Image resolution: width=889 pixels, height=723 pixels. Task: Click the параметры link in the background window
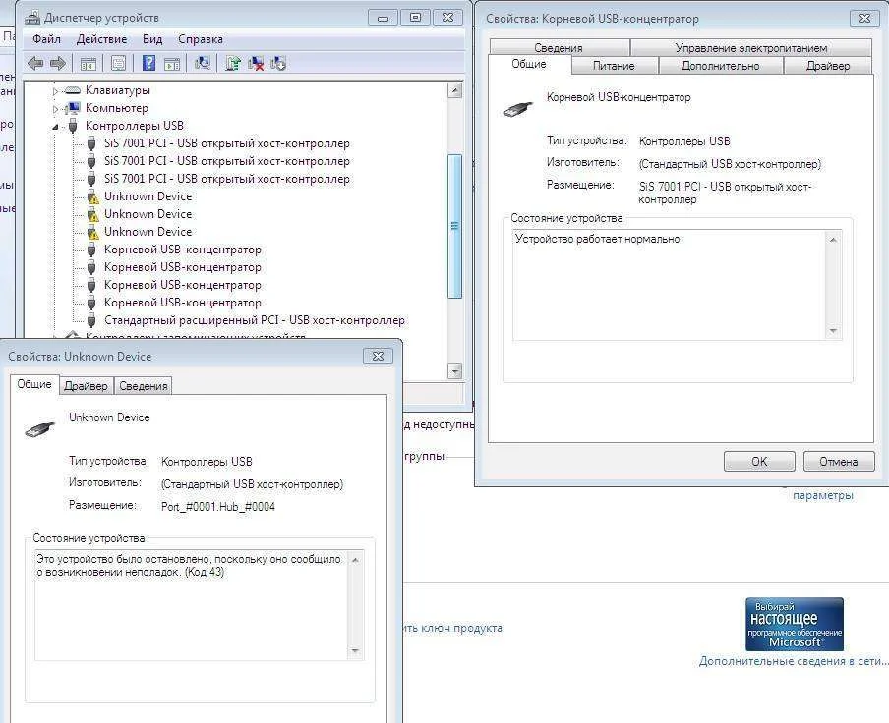[x=823, y=495]
